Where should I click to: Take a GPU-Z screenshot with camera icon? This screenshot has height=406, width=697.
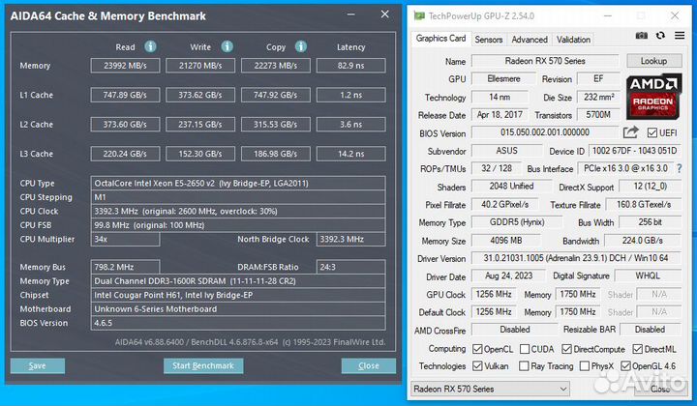click(x=641, y=36)
